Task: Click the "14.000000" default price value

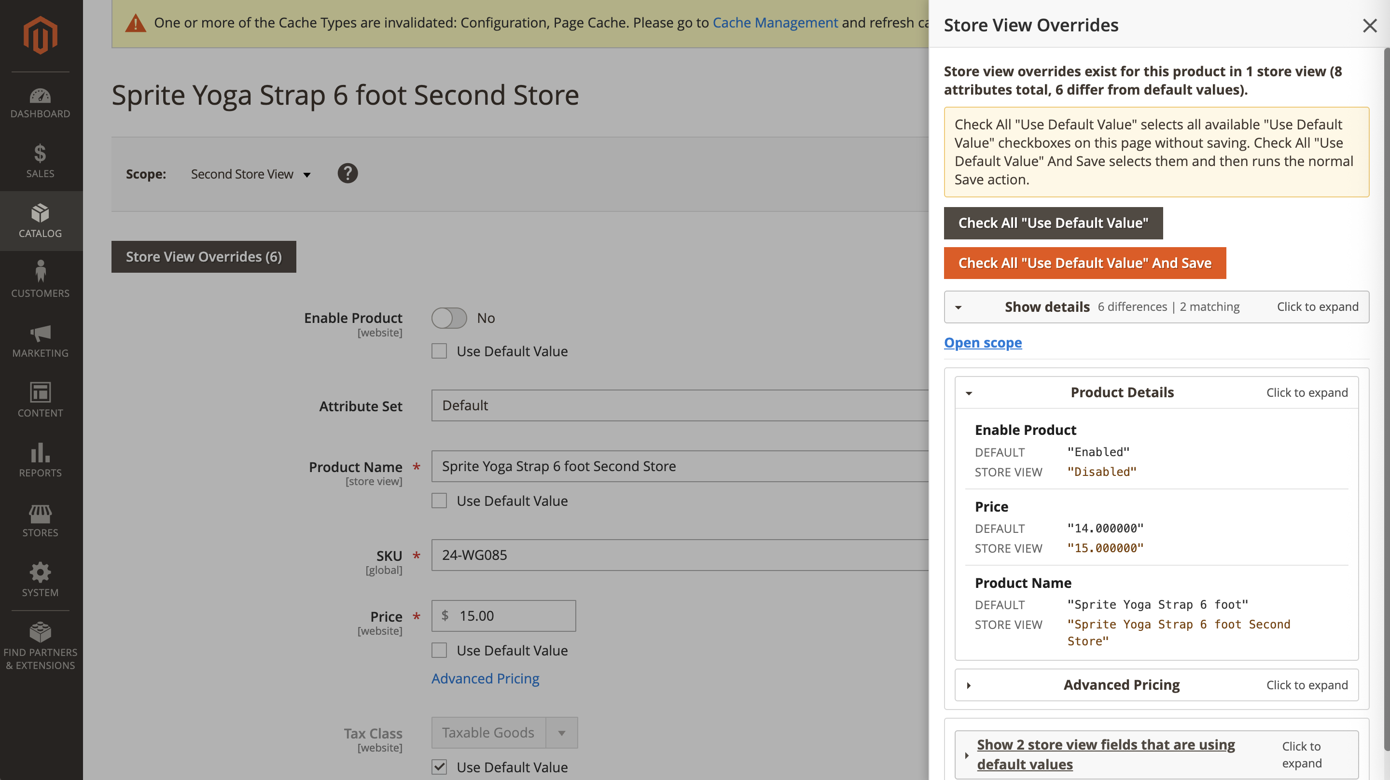Action: click(1105, 529)
